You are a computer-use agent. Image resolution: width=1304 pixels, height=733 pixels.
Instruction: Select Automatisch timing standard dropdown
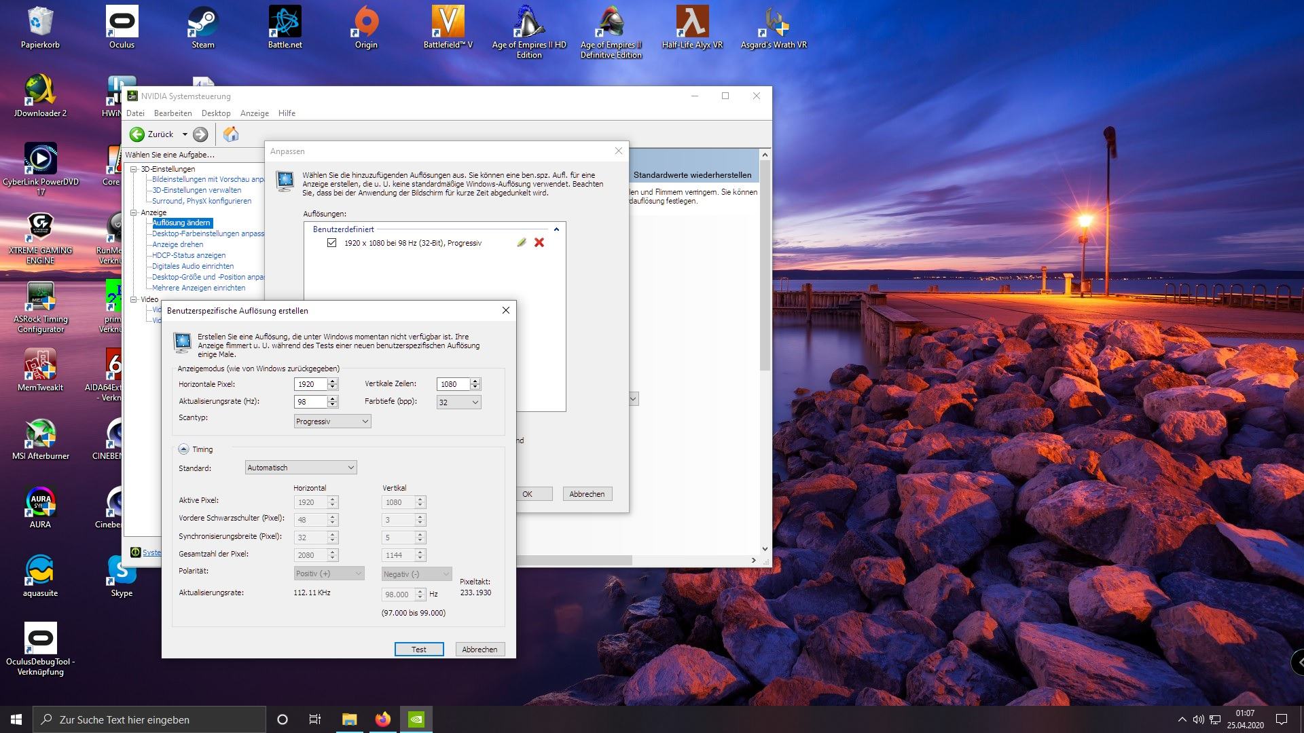coord(300,466)
